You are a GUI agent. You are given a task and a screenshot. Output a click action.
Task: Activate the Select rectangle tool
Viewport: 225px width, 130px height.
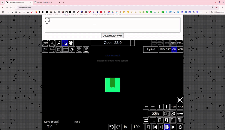[65, 43]
